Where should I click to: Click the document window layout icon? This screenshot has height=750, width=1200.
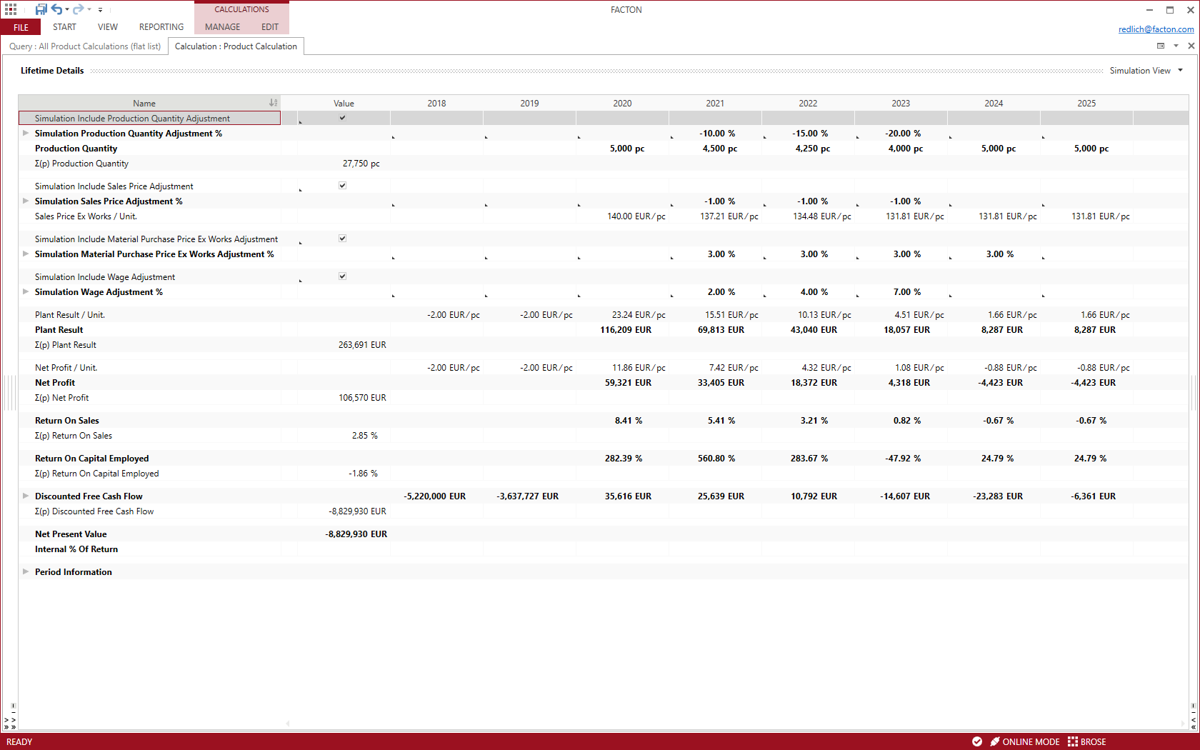[x=1161, y=46]
